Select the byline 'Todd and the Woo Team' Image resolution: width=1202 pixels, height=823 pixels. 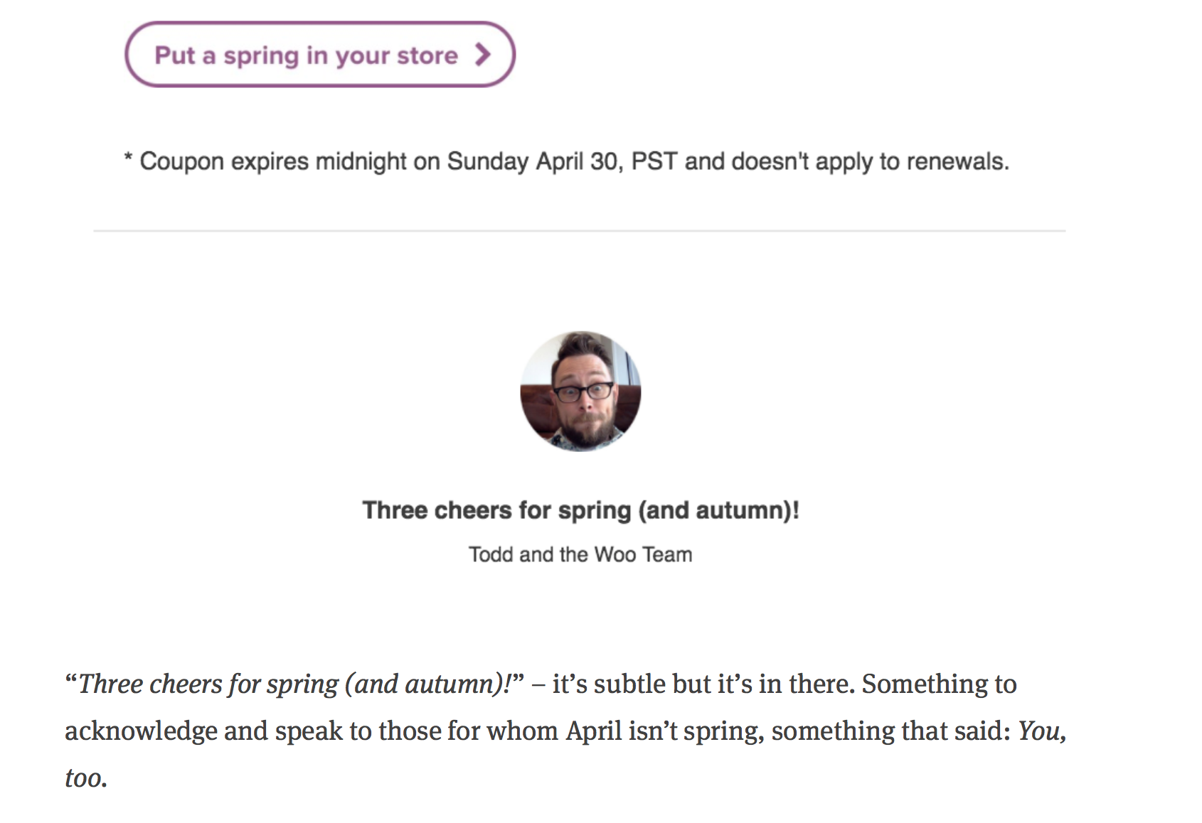pos(580,554)
